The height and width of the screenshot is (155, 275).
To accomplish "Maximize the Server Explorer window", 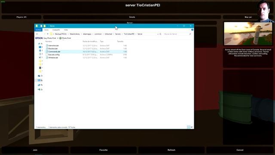I will click(184, 26).
